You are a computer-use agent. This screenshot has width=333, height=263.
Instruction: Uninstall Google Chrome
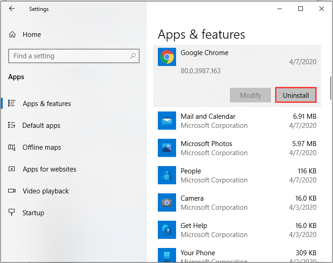[296, 96]
